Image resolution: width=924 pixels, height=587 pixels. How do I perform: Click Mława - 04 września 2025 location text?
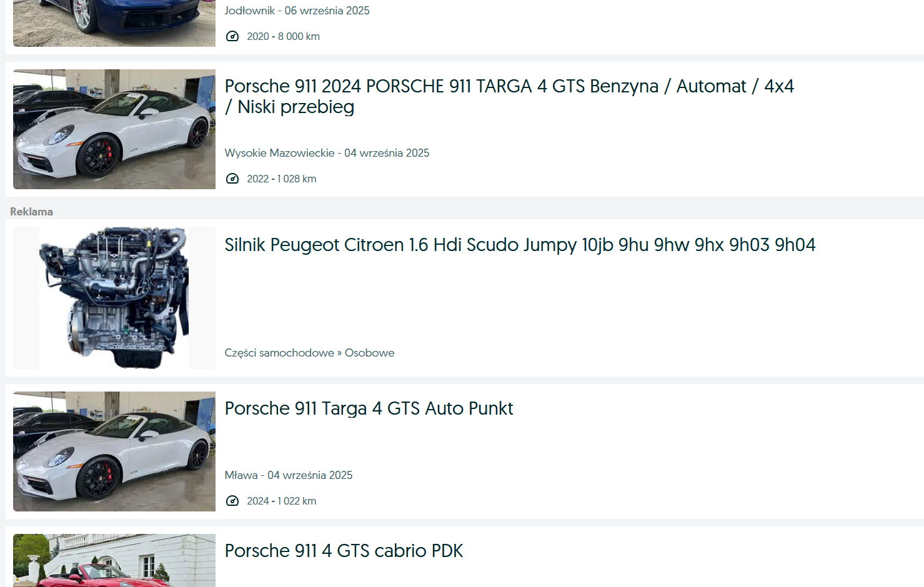tap(288, 475)
